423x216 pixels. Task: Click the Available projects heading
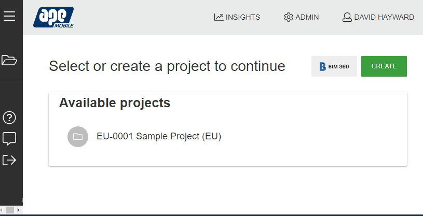pyautogui.click(x=115, y=103)
